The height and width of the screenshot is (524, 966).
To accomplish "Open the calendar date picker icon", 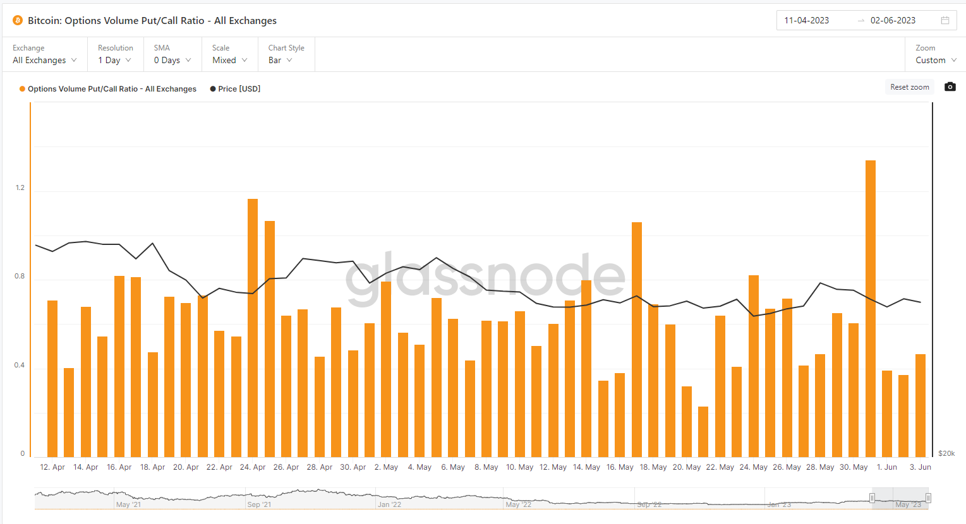I will coord(945,20).
